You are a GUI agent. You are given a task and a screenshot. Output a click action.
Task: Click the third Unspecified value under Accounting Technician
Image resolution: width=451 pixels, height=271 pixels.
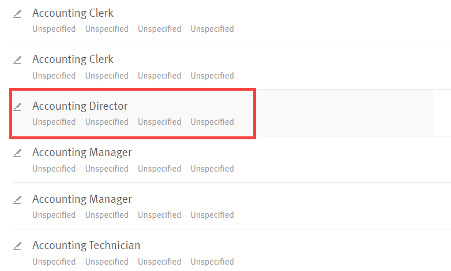(x=159, y=262)
